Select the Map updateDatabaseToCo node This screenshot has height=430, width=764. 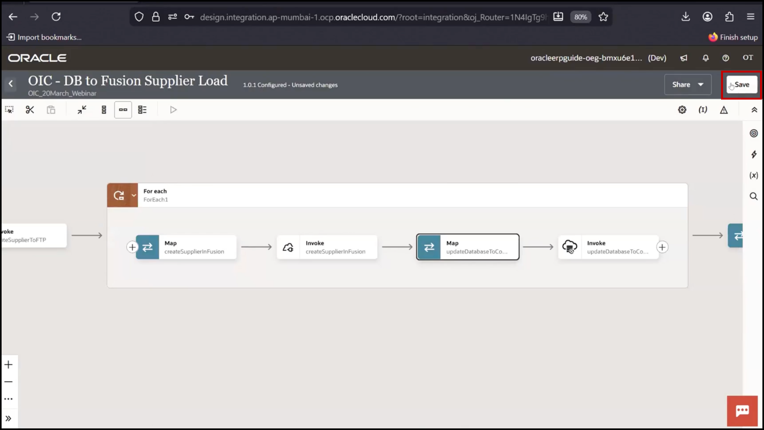pyautogui.click(x=468, y=247)
